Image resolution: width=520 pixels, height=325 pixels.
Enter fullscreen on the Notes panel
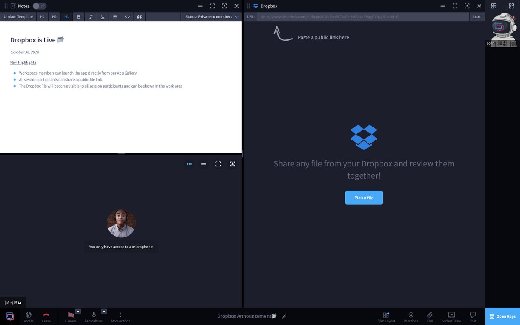click(x=212, y=6)
